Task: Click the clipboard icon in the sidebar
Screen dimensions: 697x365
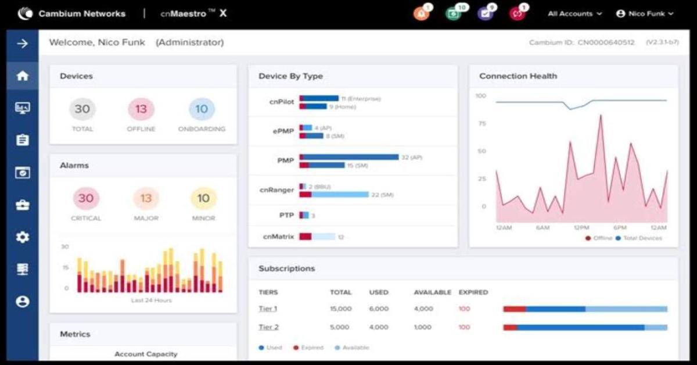Action: (x=23, y=140)
